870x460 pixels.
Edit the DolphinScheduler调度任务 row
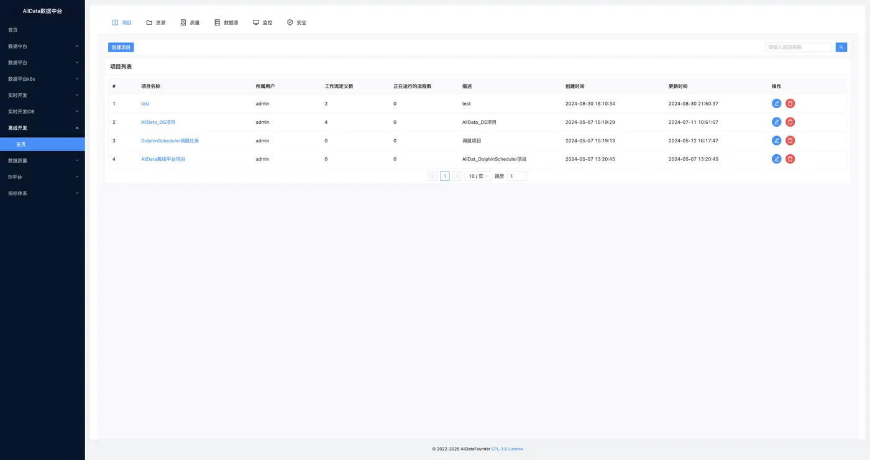(776, 140)
